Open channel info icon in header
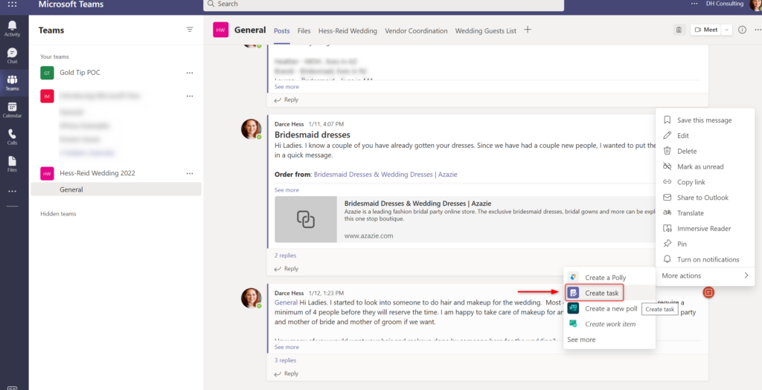 point(742,30)
